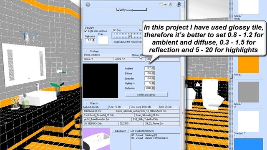This screenshot has height=150, width=267.
Task: Click the black coating preview thumbnail
Action: (100, 81)
